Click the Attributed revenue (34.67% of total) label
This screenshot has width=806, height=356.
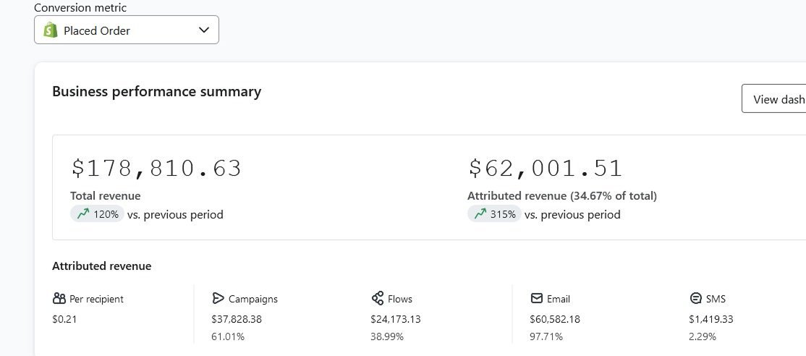pos(562,195)
